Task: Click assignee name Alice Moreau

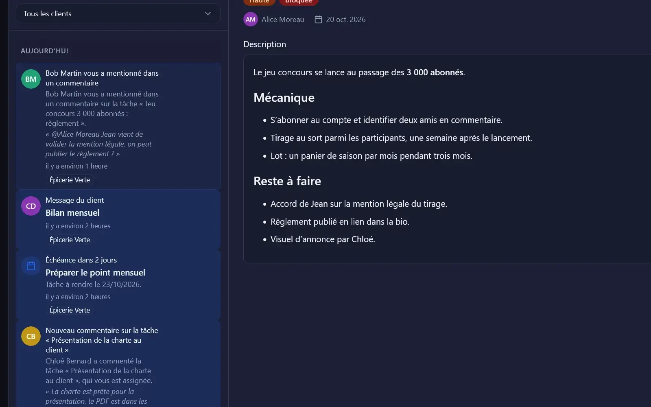Action: coord(283,19)
